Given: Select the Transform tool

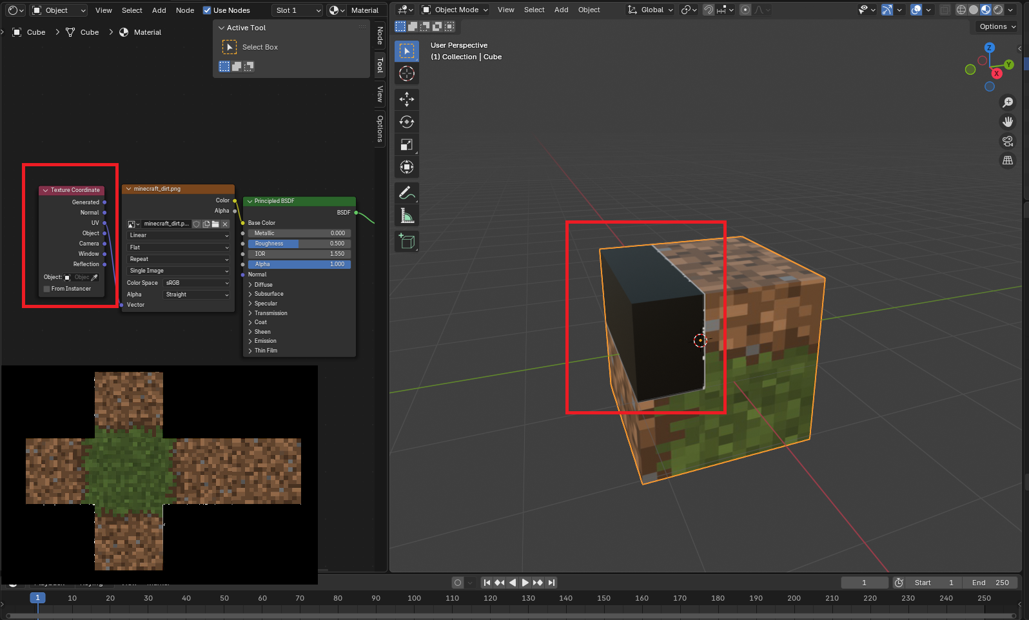Looking at the screenshot, I should pos(406,167).
